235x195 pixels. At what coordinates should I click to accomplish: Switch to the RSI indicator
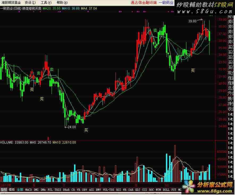[x=118, y=190]
